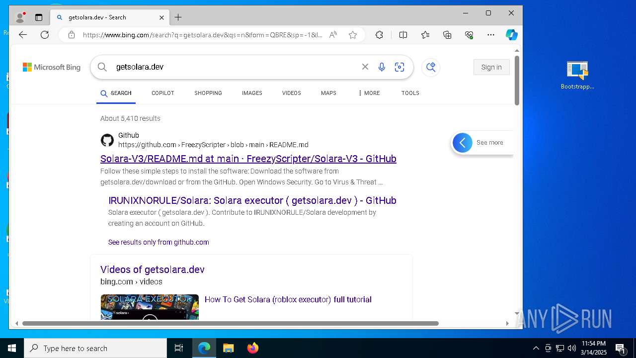636x358 pixels.
Task: Click the Github favicon on the first result
Action: coord(107,140)
